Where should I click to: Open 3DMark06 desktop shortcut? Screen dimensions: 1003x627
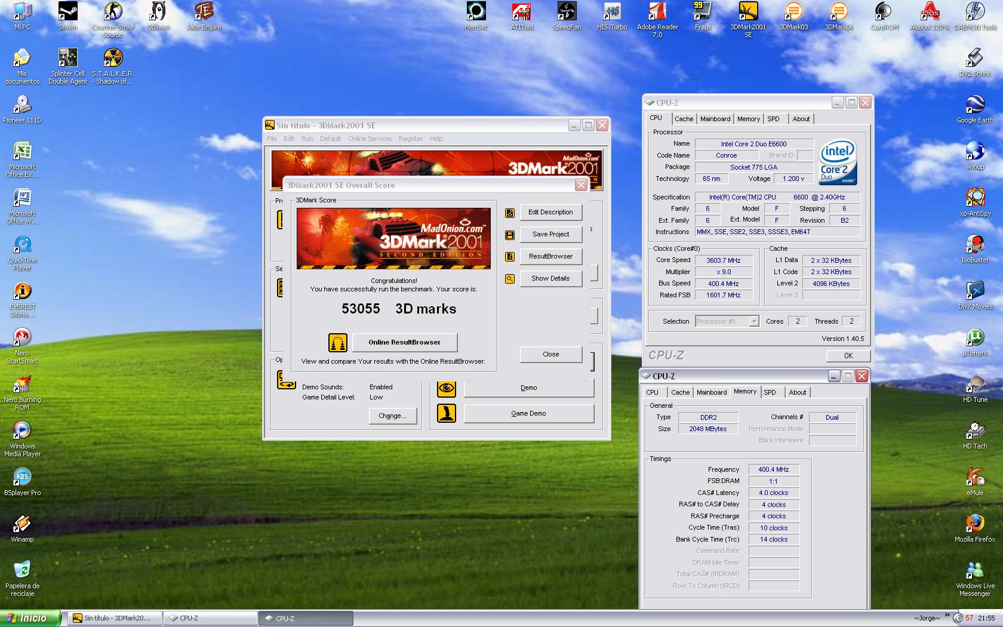839,16
